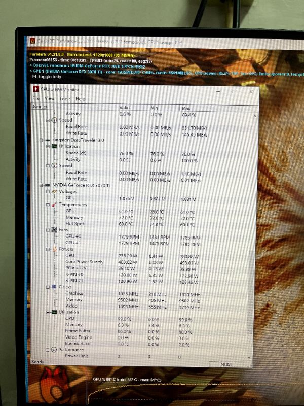Click the scrollbar down arrow
This screenshot has height=406, width=304.
(249, 357)
